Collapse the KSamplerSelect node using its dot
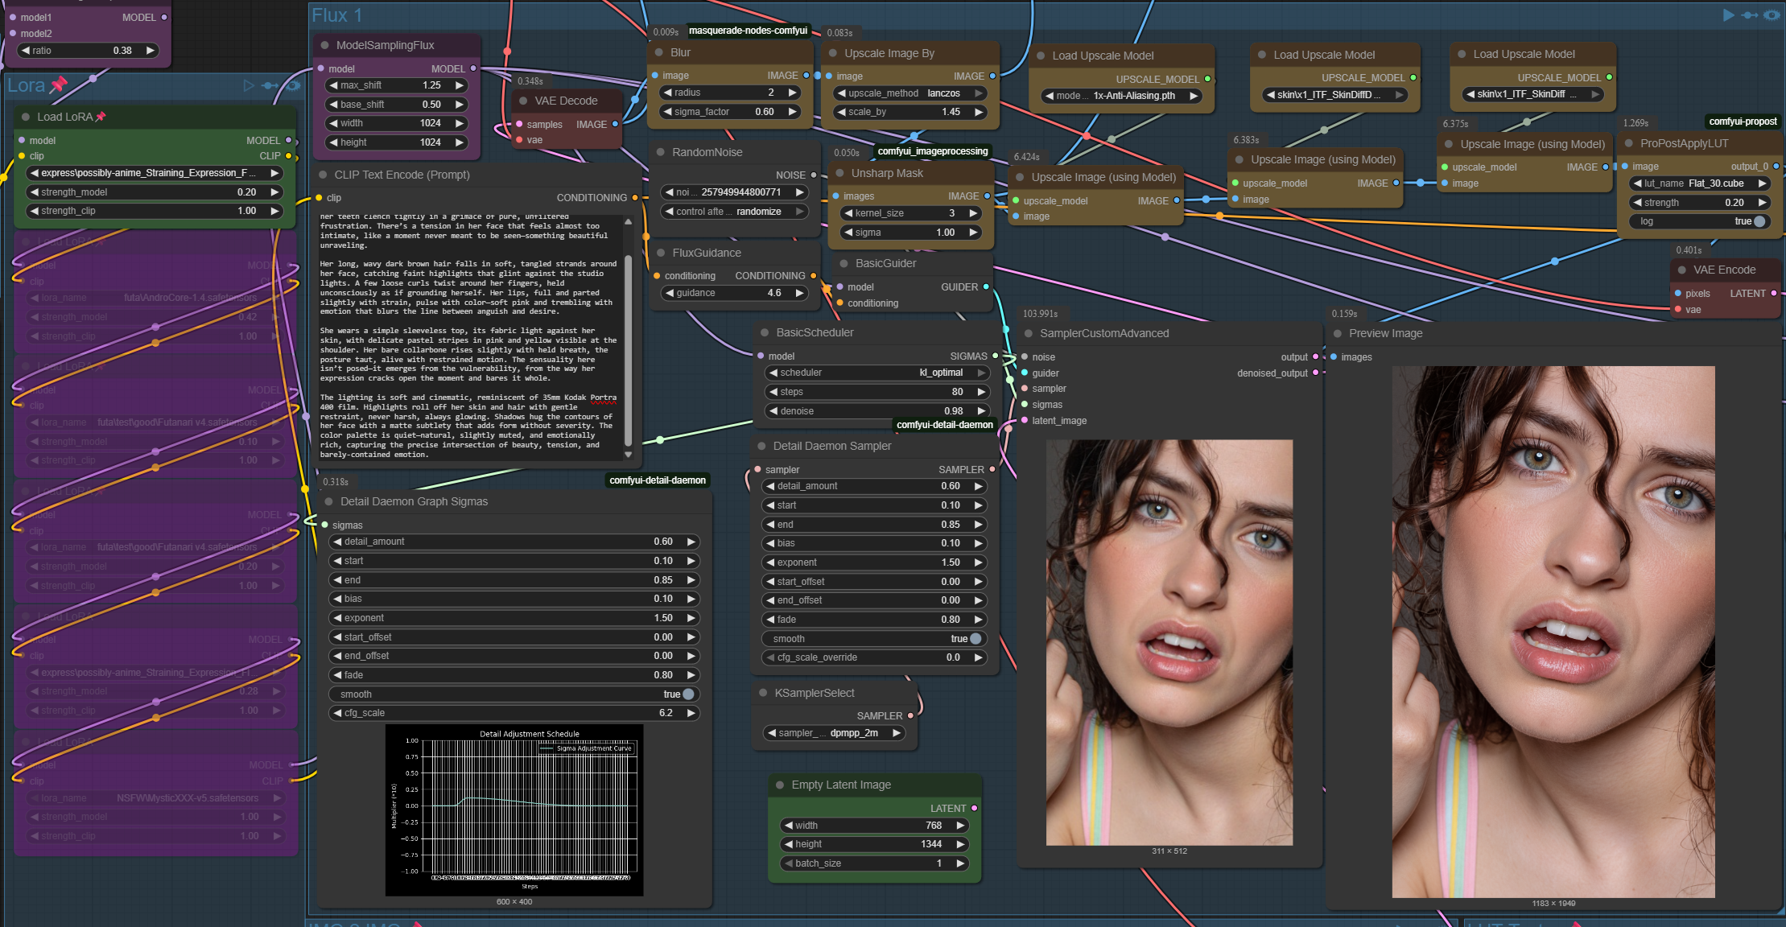 pyautogui.click(x=763, y=693)
